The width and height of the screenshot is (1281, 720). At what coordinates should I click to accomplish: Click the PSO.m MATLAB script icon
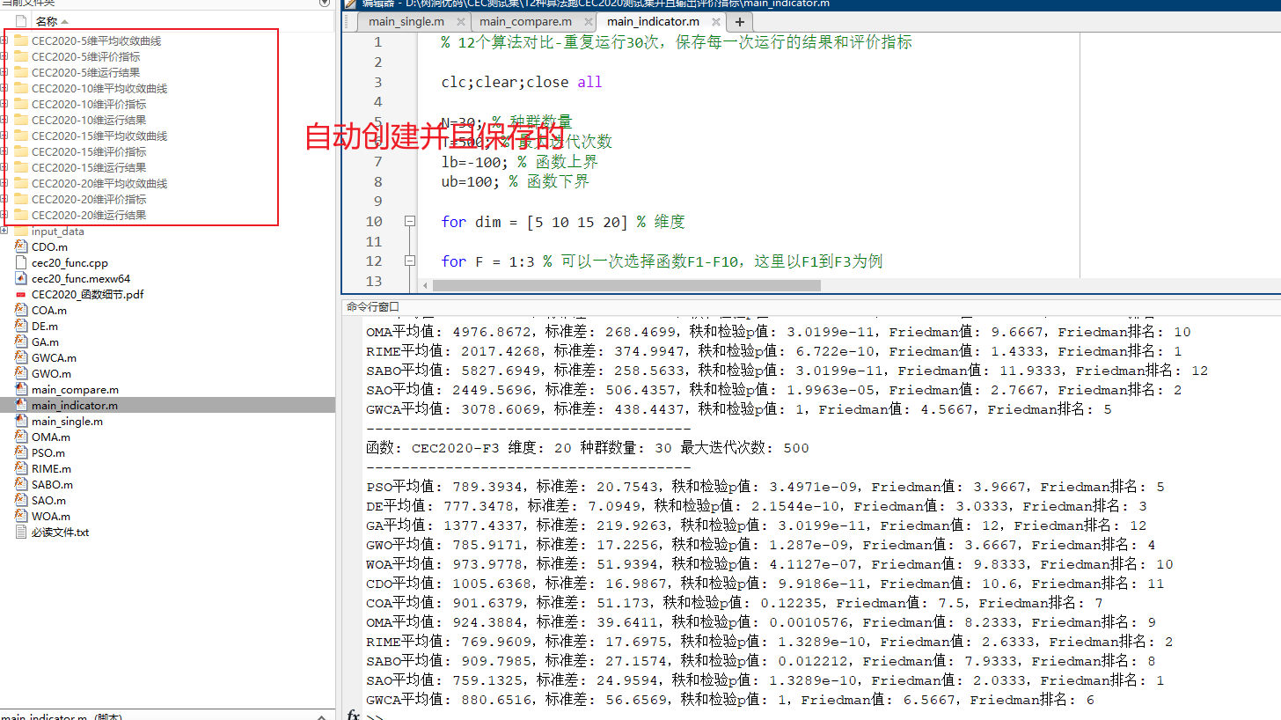(19, 453)
